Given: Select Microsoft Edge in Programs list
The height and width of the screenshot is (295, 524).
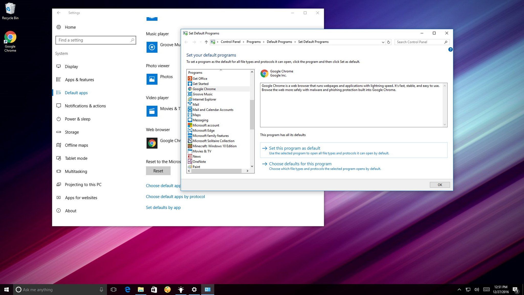Looking at the screenshot, I should pos(203,130).
